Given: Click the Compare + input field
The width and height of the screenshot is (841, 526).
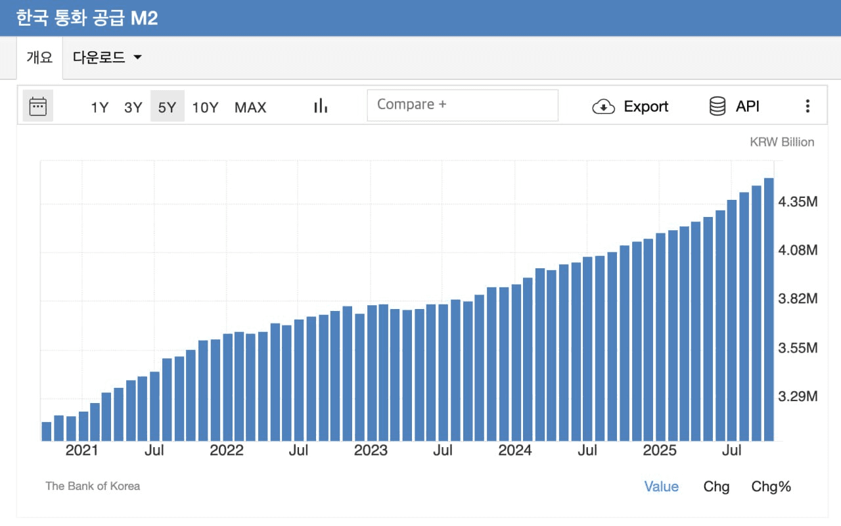Looking at the screenshot, I should click(462, 105).
